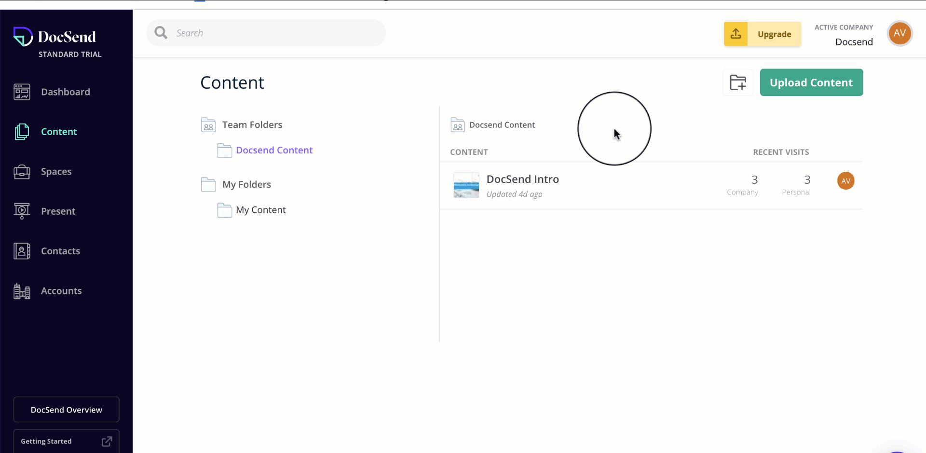926x453 pixels.
Task: Click the Company visits count 3
Action: [754, 180]
